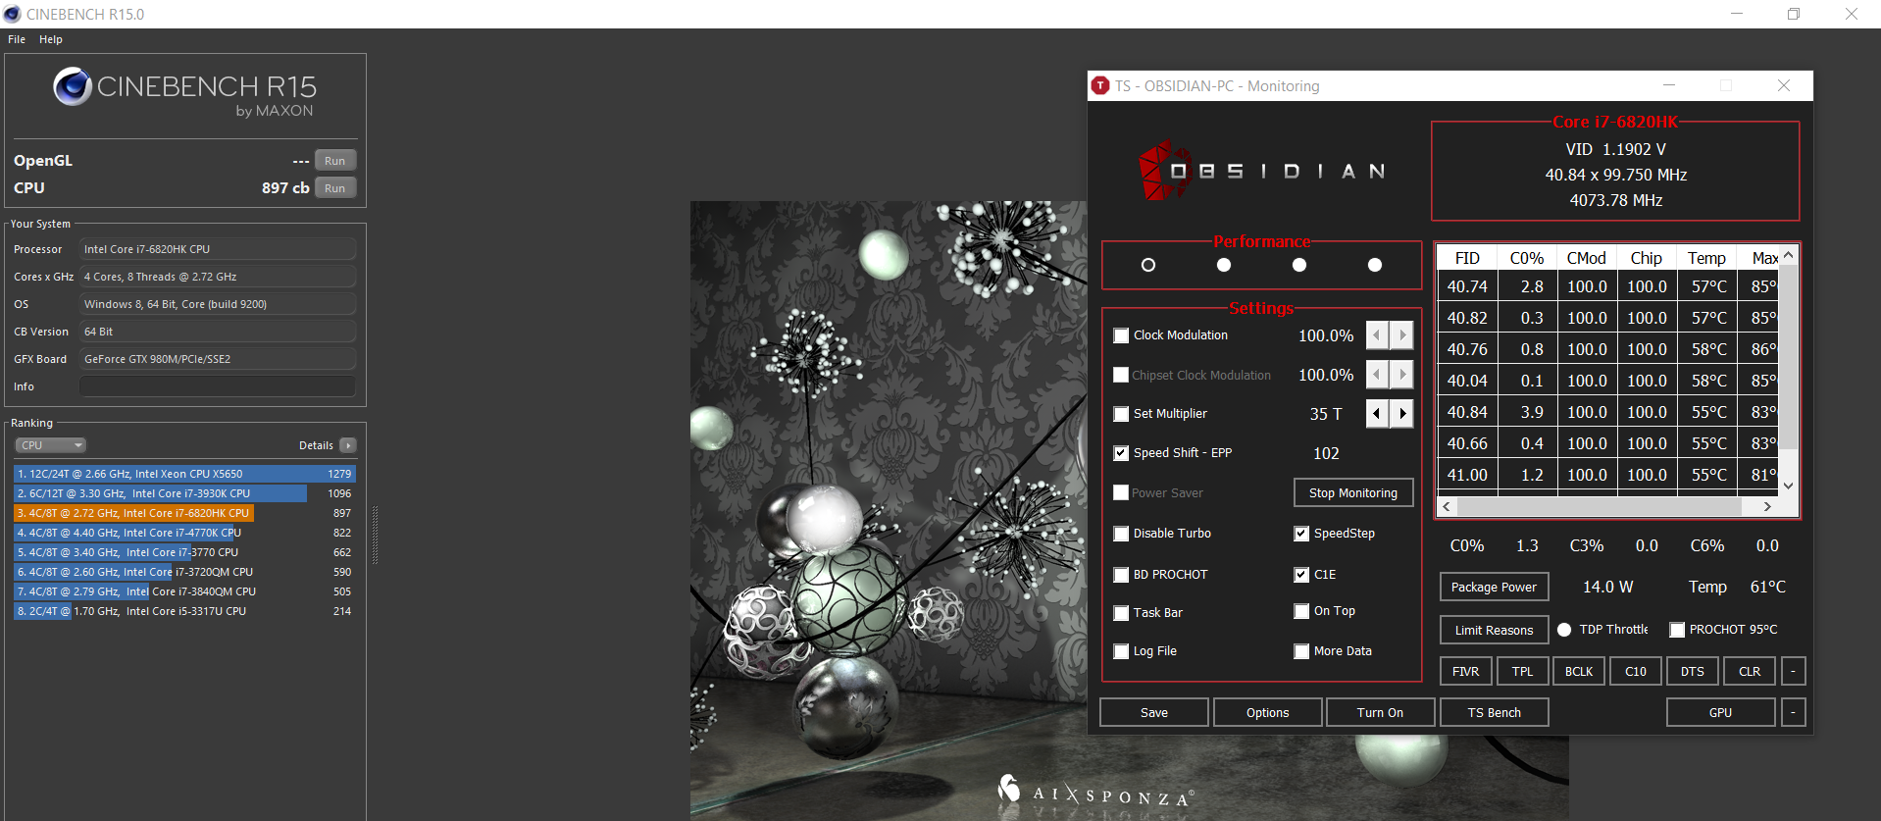Enable the Task Bar checkbox
This screenshot has width=1881, height=821.
[1121, 613]
